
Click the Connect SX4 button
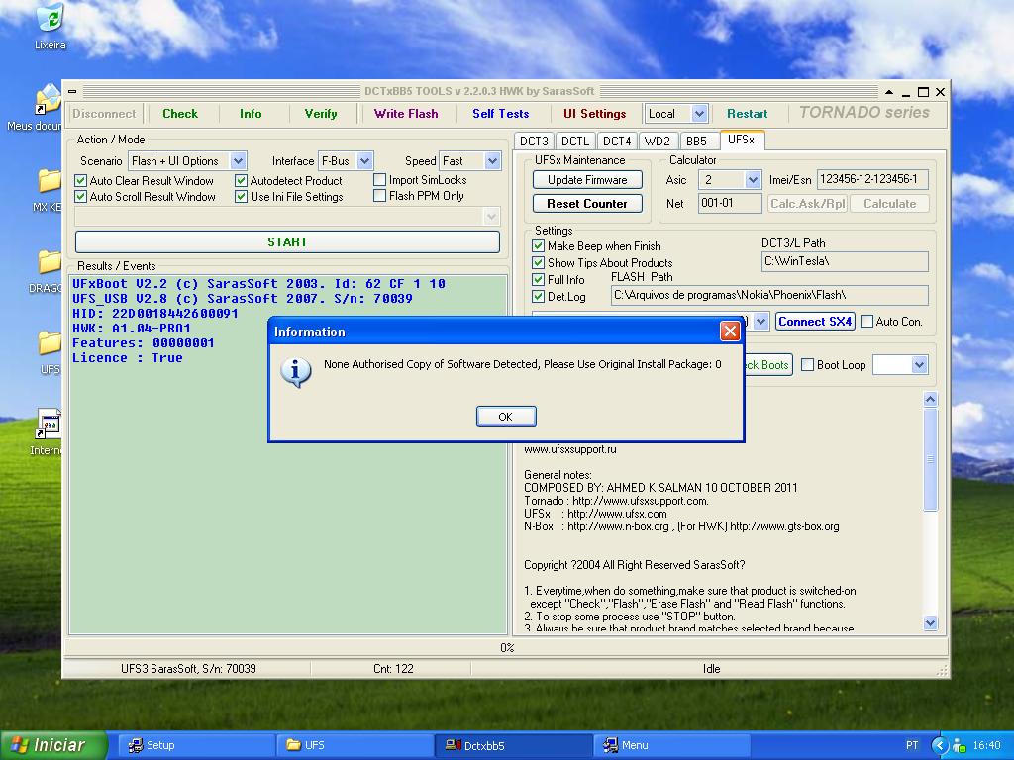point(815,322)
